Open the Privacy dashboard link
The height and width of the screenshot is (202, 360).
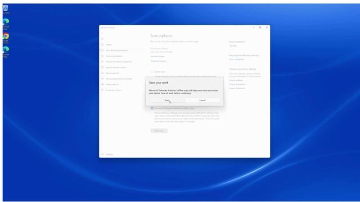coord(237,84)
